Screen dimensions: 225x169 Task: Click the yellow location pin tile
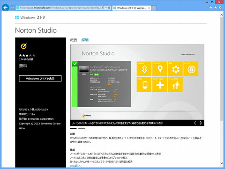click(160, 69)
